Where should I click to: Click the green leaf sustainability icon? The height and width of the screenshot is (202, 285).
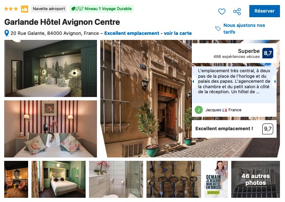coord(77,9)
